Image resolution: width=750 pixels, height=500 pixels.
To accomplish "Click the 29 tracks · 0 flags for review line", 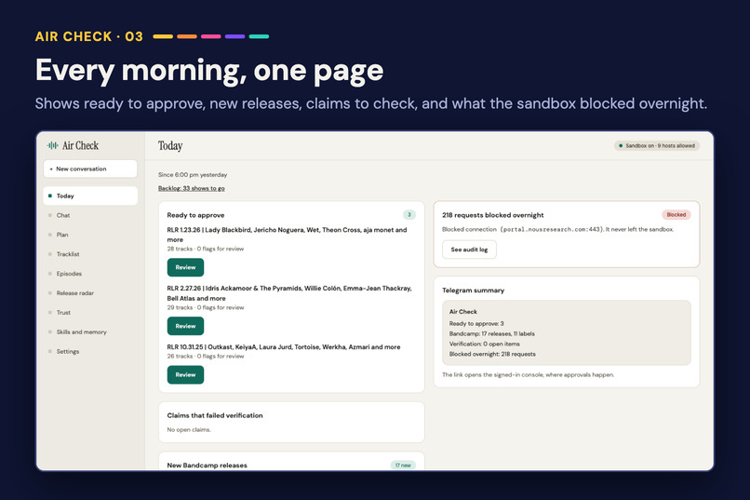I will click(206, 307).
